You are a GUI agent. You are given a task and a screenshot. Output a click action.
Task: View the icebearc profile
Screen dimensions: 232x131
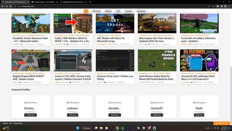tap(72, 115)
